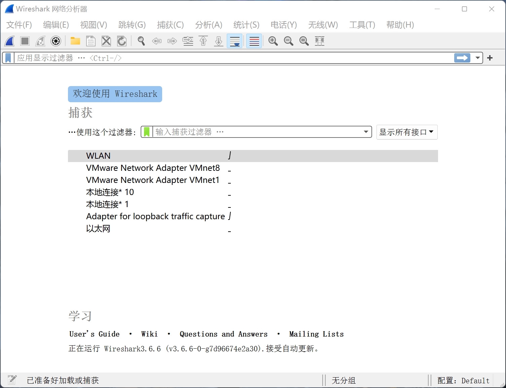Open the 跳转(G) menu
The height and width of the screenshot is (388, 506).
tap(132, 25)
